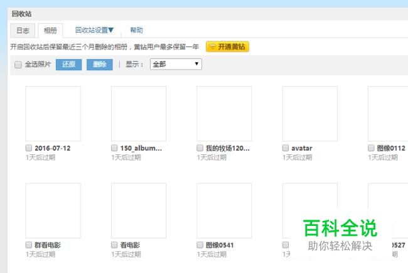Screen dimensions: 408x273
Task: Click the 看电影 album name
Action: (130, 245)
